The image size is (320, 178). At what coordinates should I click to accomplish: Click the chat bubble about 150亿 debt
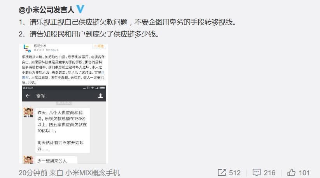[63, 130]
